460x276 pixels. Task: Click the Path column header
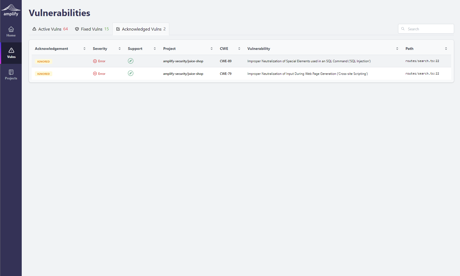[x=410, y=49]
